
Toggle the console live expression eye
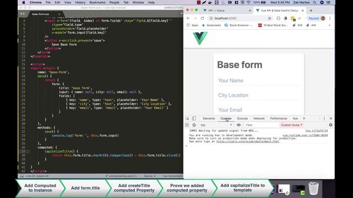[239, 125]
